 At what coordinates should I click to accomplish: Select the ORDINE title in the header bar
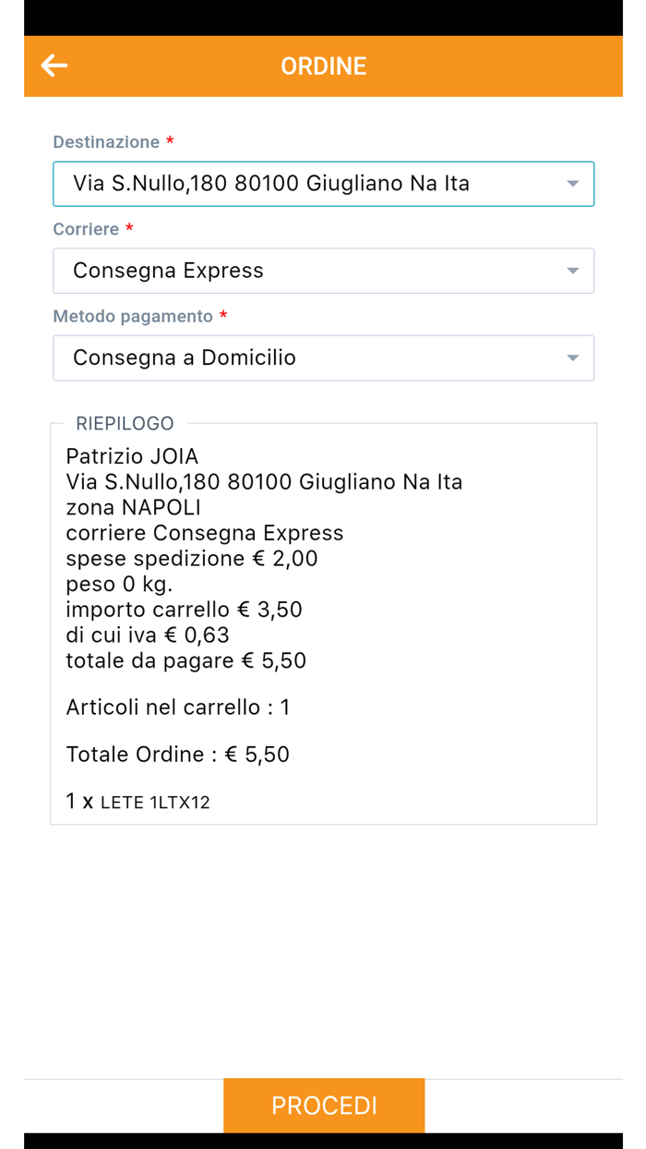click(323, 66)
